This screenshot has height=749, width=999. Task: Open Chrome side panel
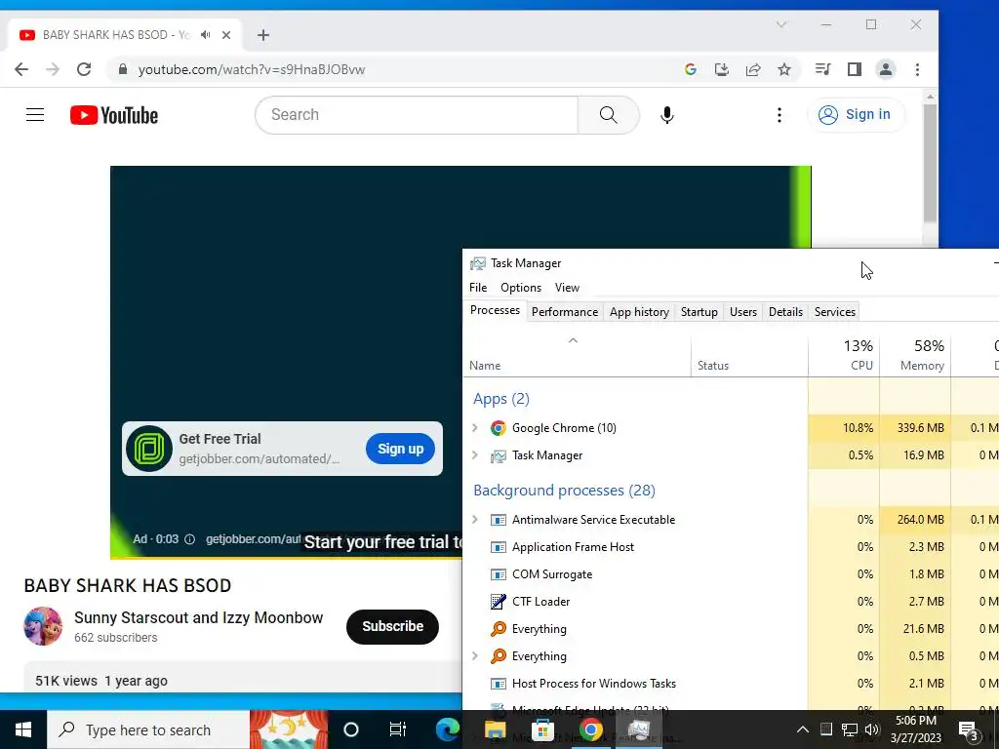(x=855, y=69)
